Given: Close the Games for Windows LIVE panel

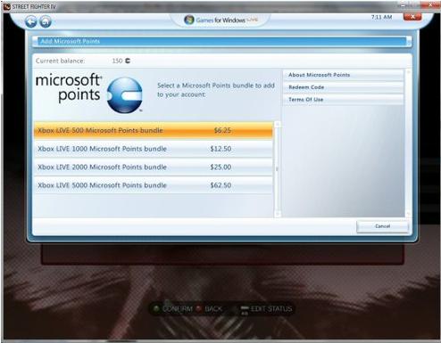Looking at the screenshot, I should pyautogui.click(x=412, y=17).
